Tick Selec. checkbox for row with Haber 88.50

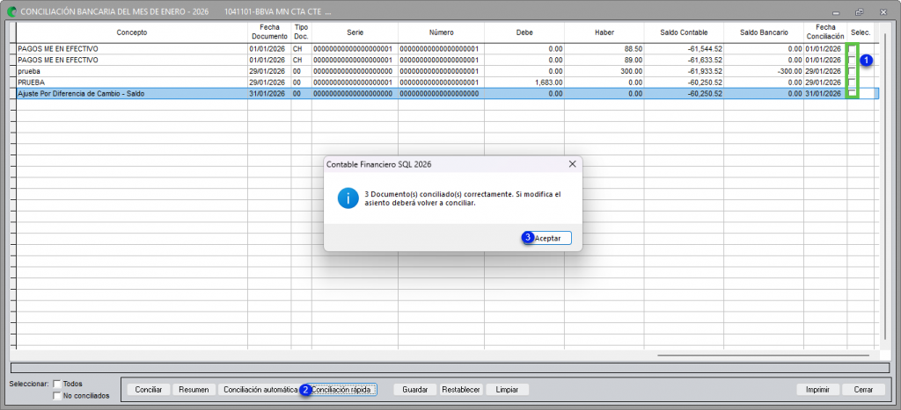tap(852, 49)
